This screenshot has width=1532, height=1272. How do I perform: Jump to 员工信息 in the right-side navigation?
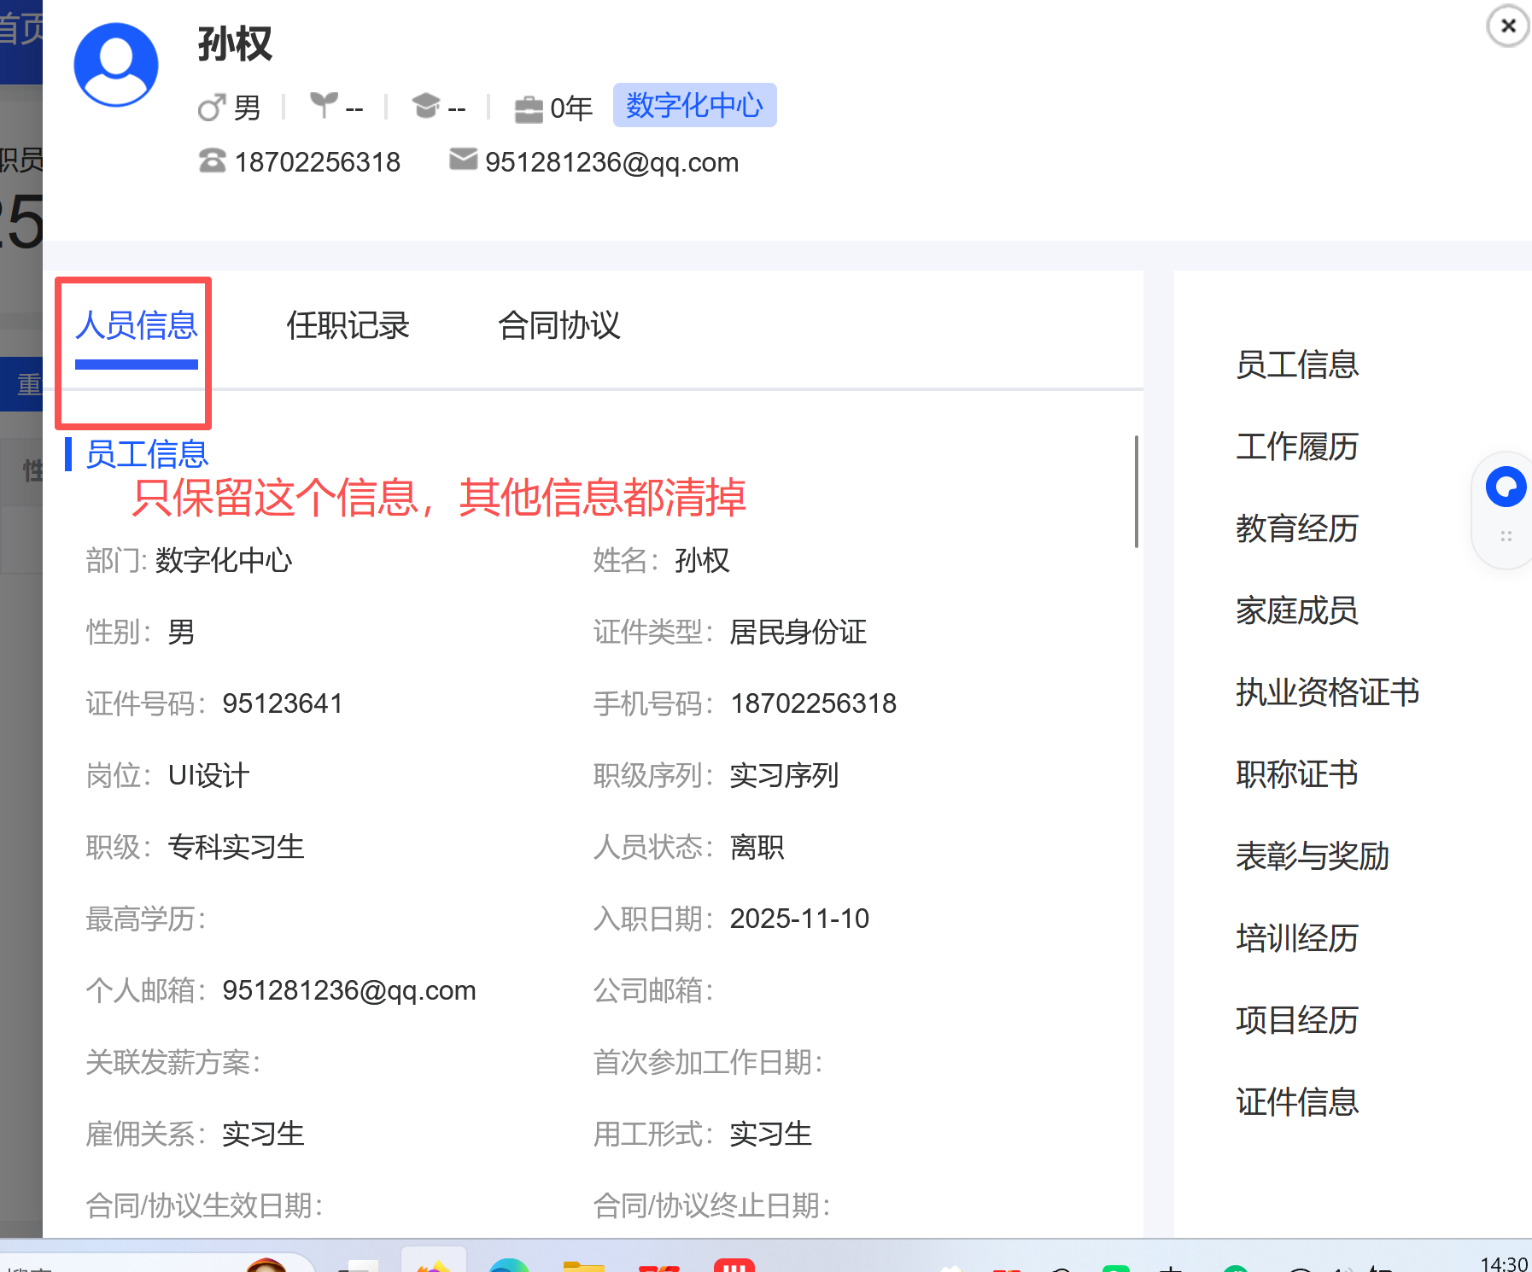coord(1297,365)
